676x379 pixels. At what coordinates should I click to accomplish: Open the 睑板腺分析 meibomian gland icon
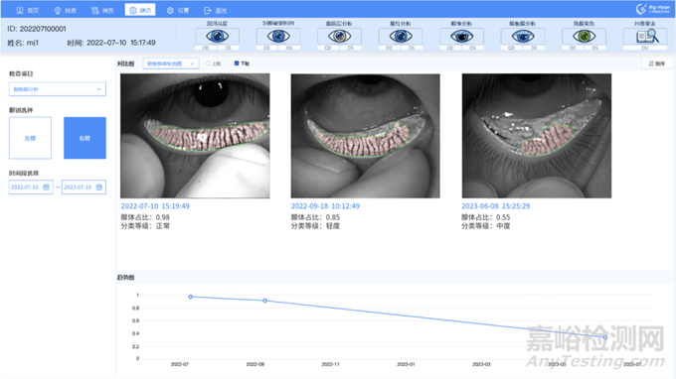pos(523,36)
